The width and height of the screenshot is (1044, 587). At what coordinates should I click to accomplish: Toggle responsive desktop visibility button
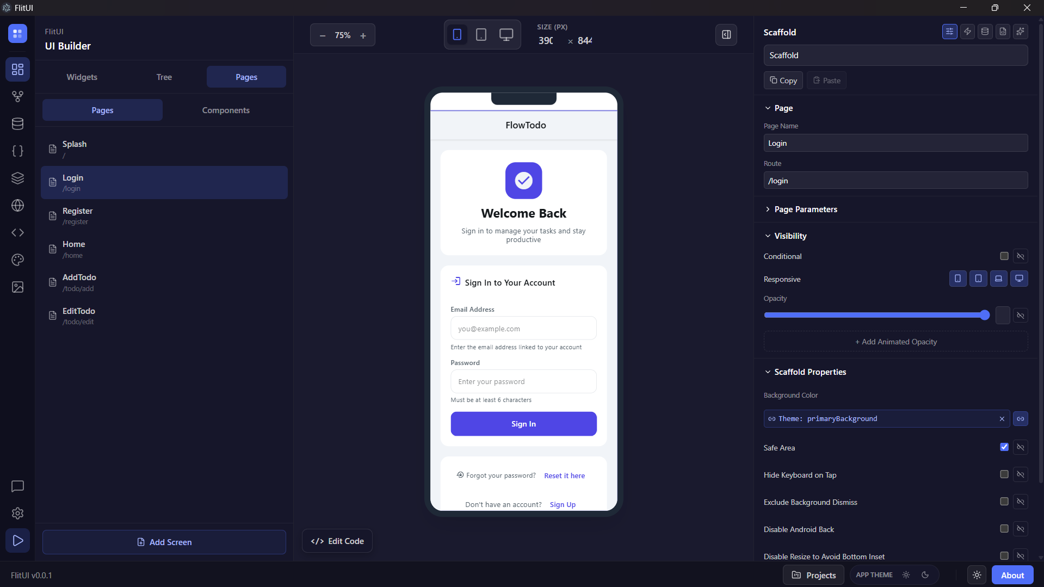coord(1019,279)
